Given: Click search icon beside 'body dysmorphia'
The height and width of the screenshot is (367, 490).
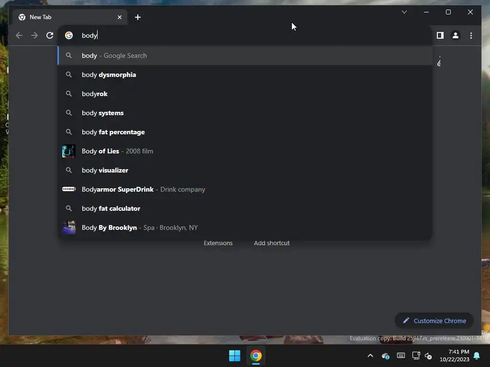Looking at the screenshot, I should pos(69,75).
